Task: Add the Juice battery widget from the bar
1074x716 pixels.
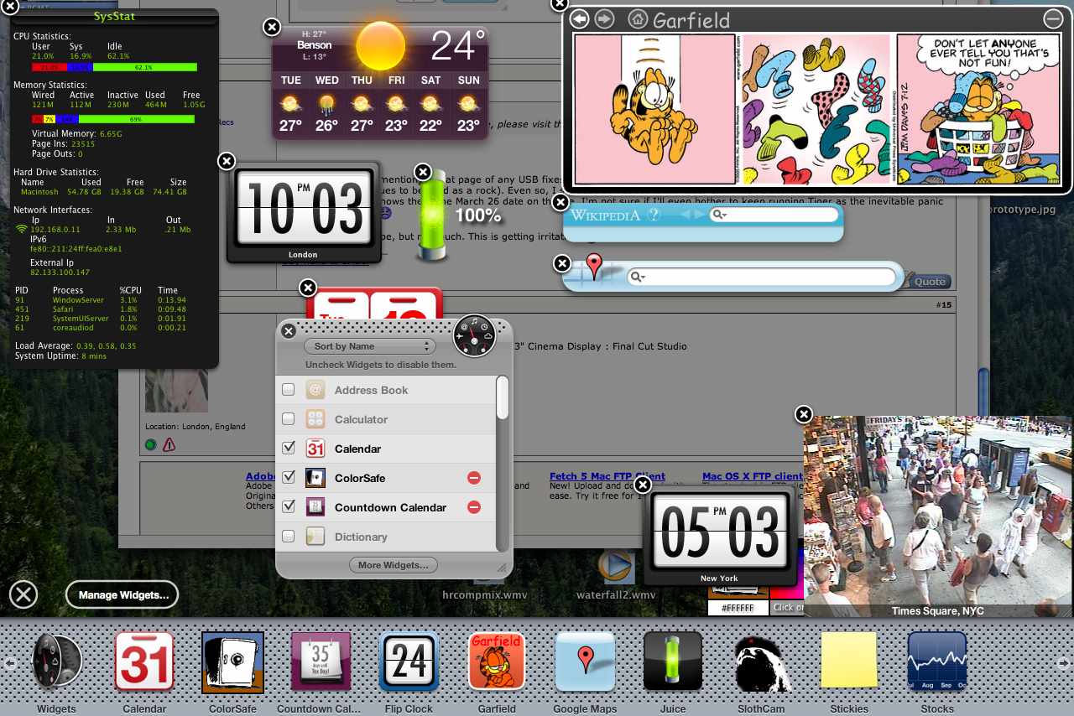Action: tap(673, 662)
